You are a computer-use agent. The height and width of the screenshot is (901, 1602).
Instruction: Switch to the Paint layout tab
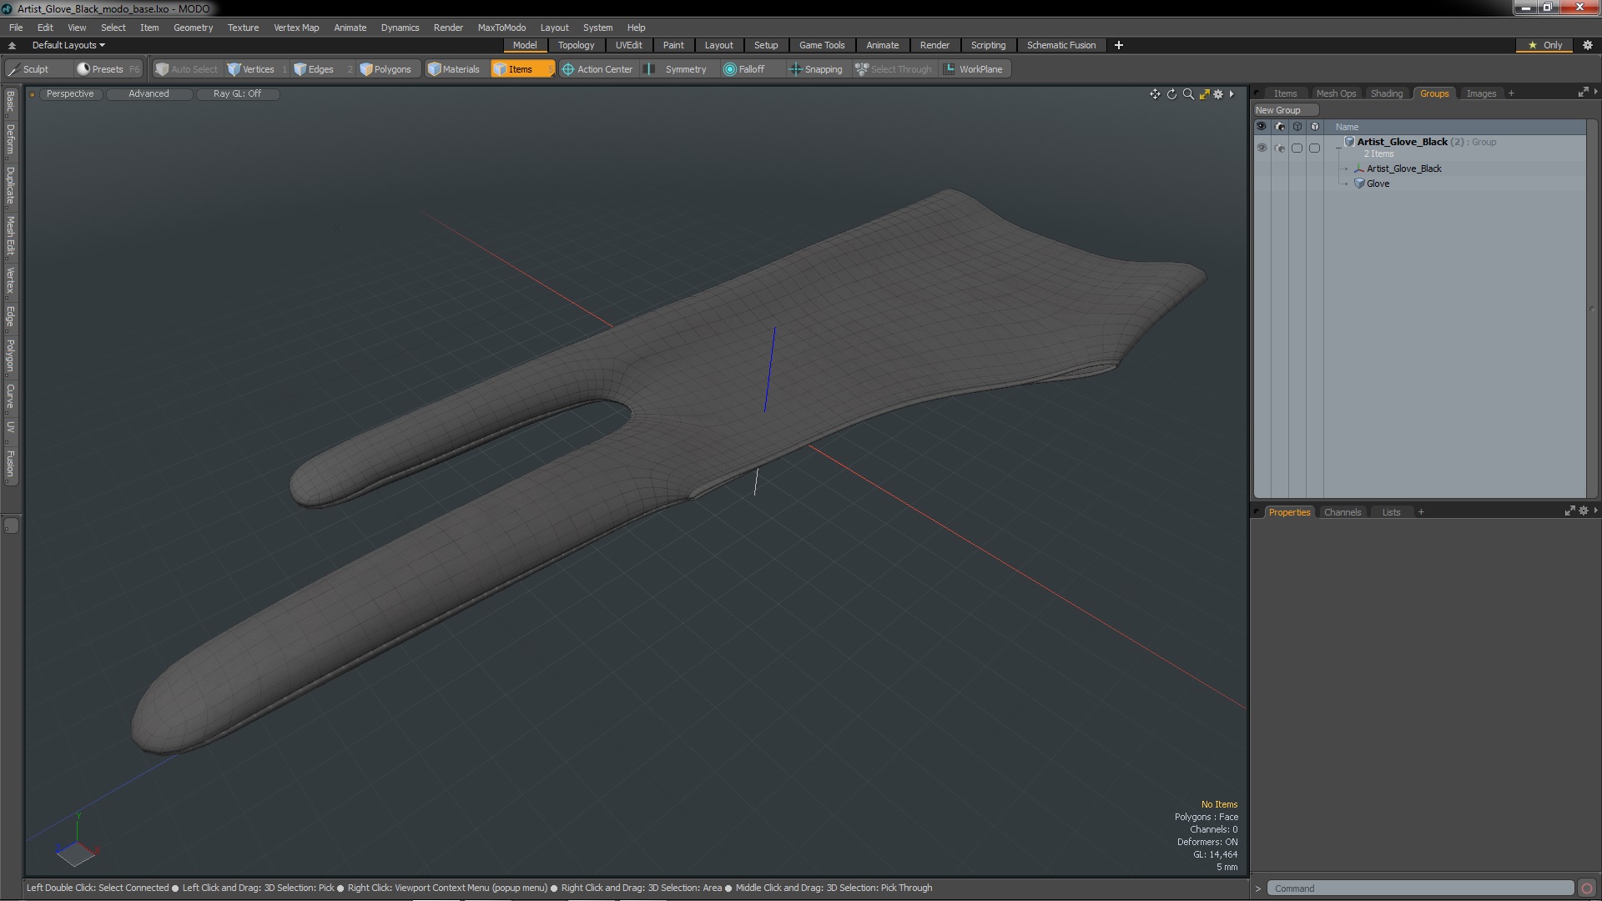[673, 45]
